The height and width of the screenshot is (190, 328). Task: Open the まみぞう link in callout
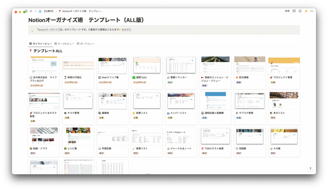pos(126,30)
